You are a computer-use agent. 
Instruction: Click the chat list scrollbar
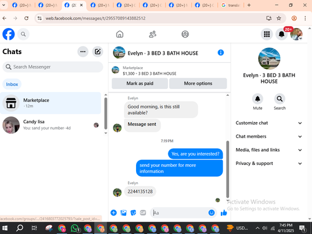[105, 113]
